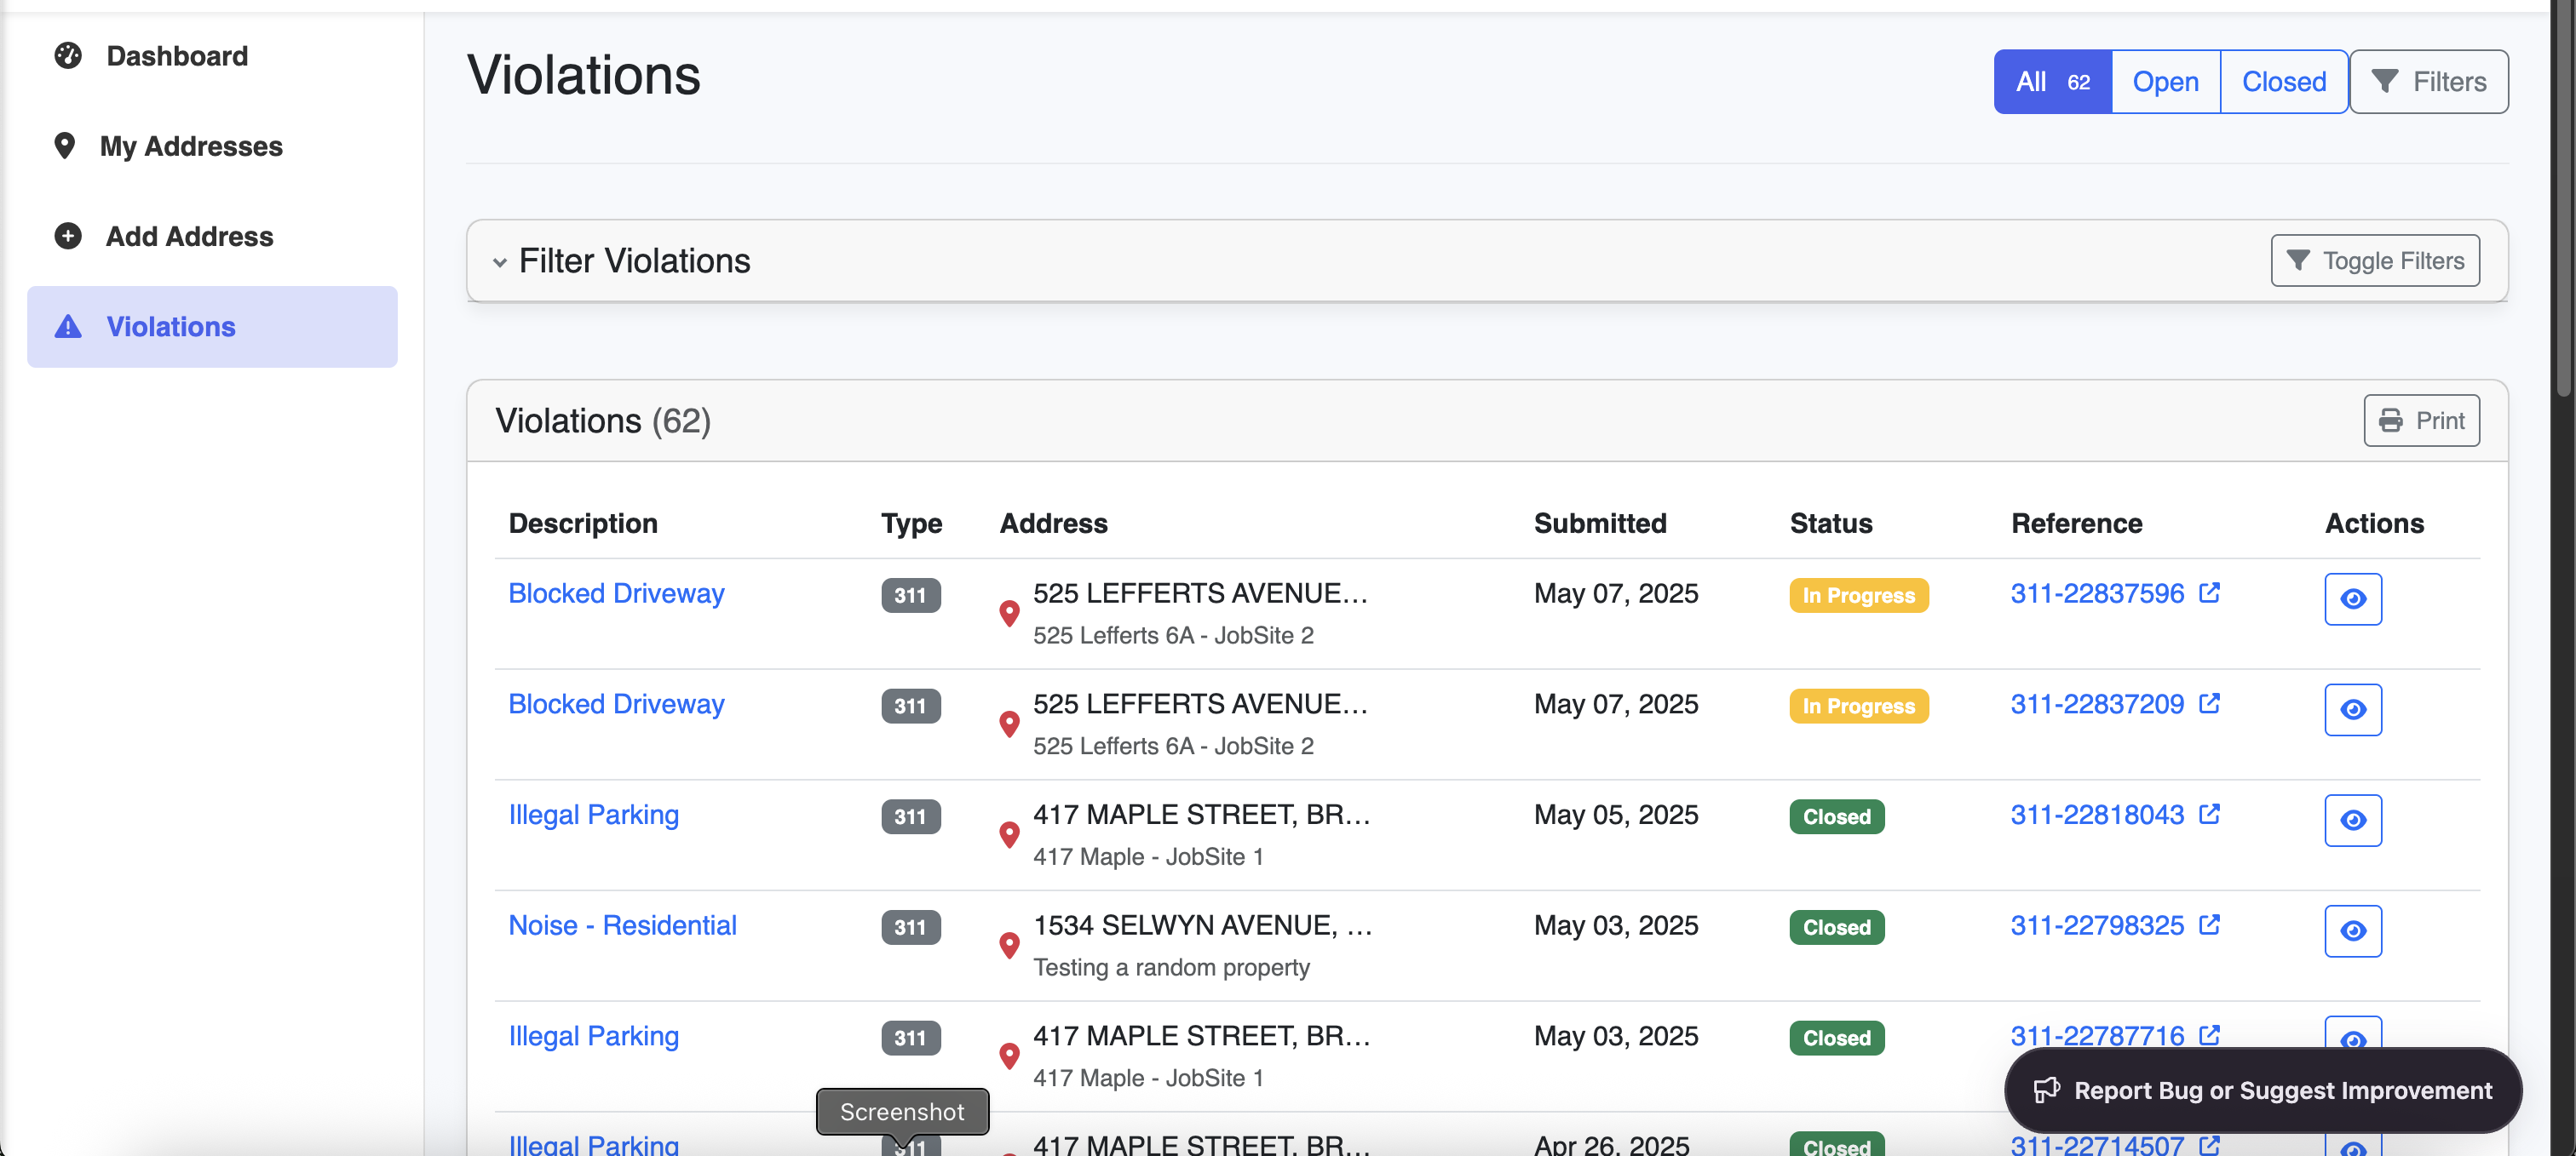
Task: Click the My Addresses location pin icon
Action: [65, 146]
